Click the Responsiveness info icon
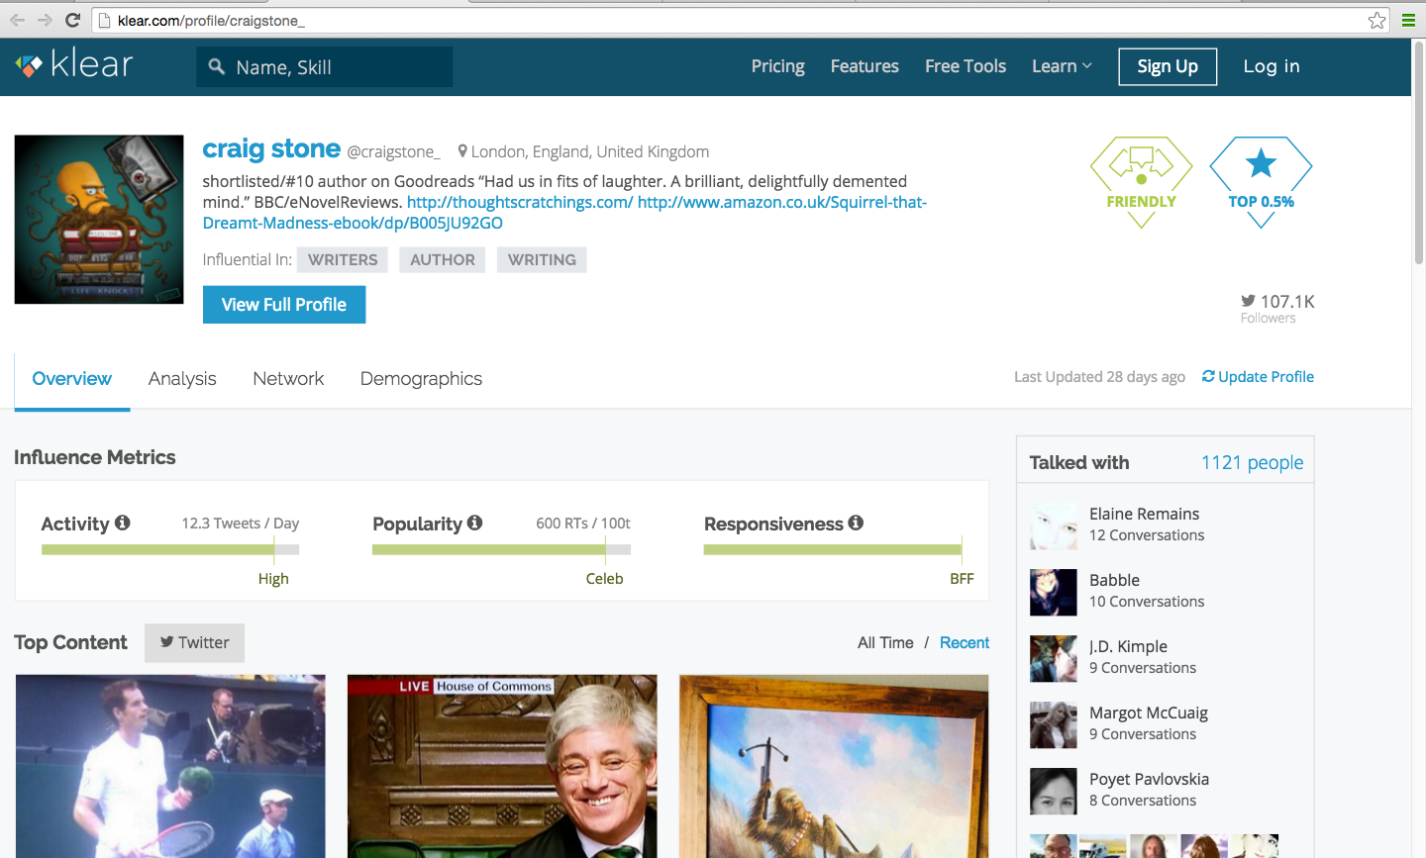Screen dimensions: 1426x858 pos(856,523)
